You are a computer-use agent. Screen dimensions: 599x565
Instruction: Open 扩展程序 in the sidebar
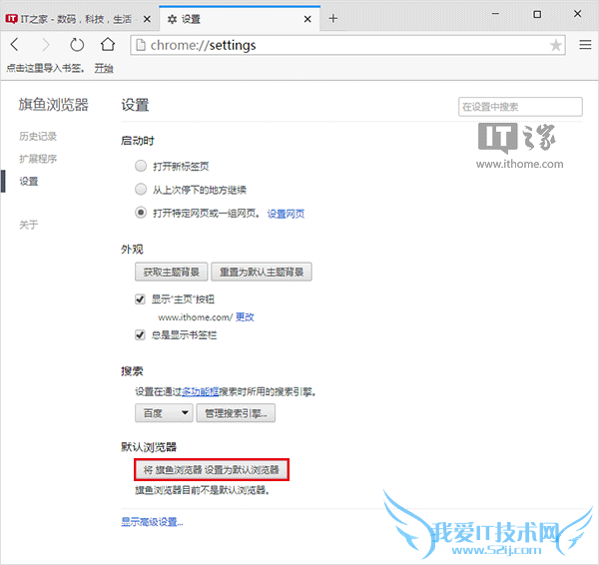click(38, 159)
